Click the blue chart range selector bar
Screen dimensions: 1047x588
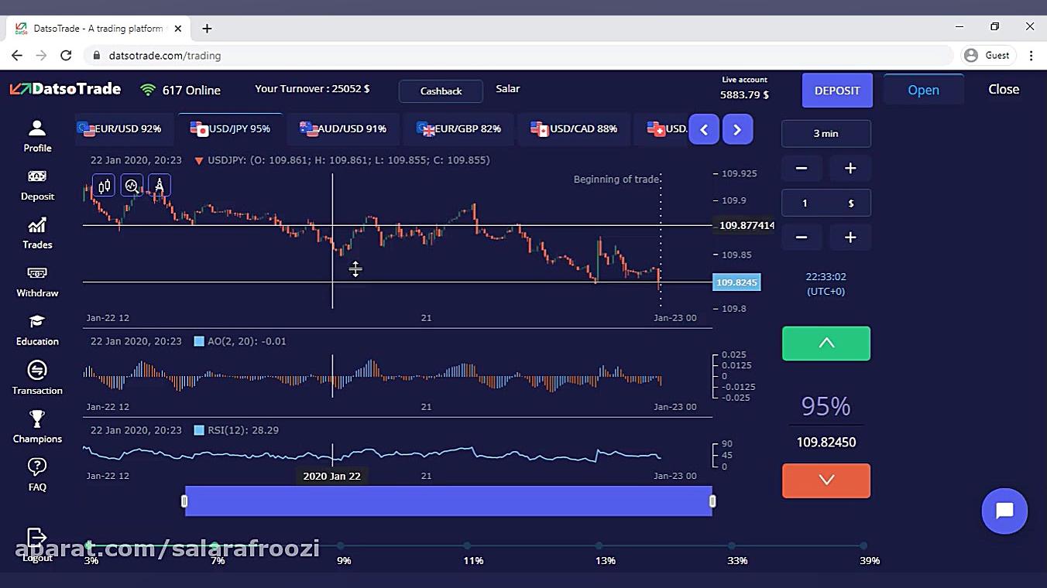pyautogui.click(x=448, y=501)
